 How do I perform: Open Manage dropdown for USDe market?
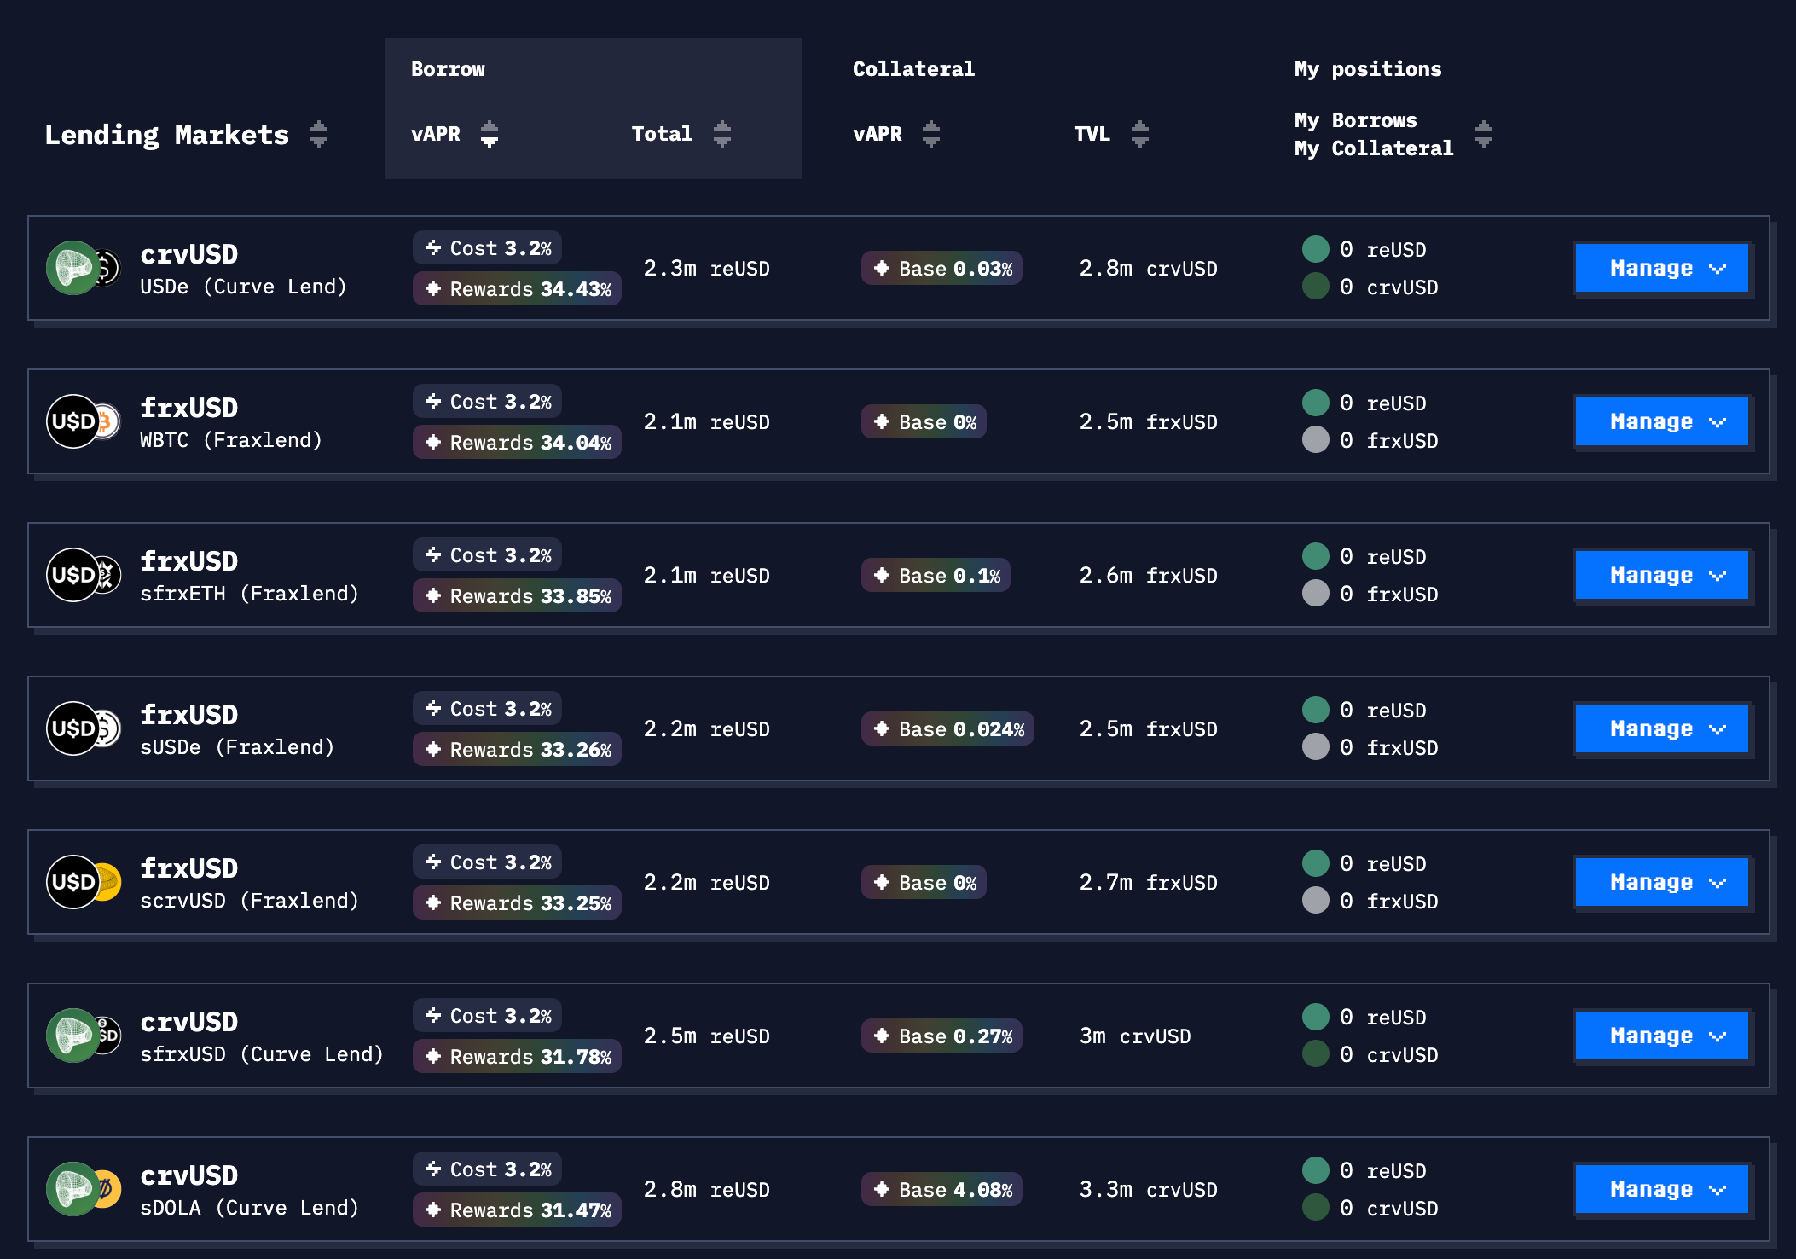(1662, 268)
